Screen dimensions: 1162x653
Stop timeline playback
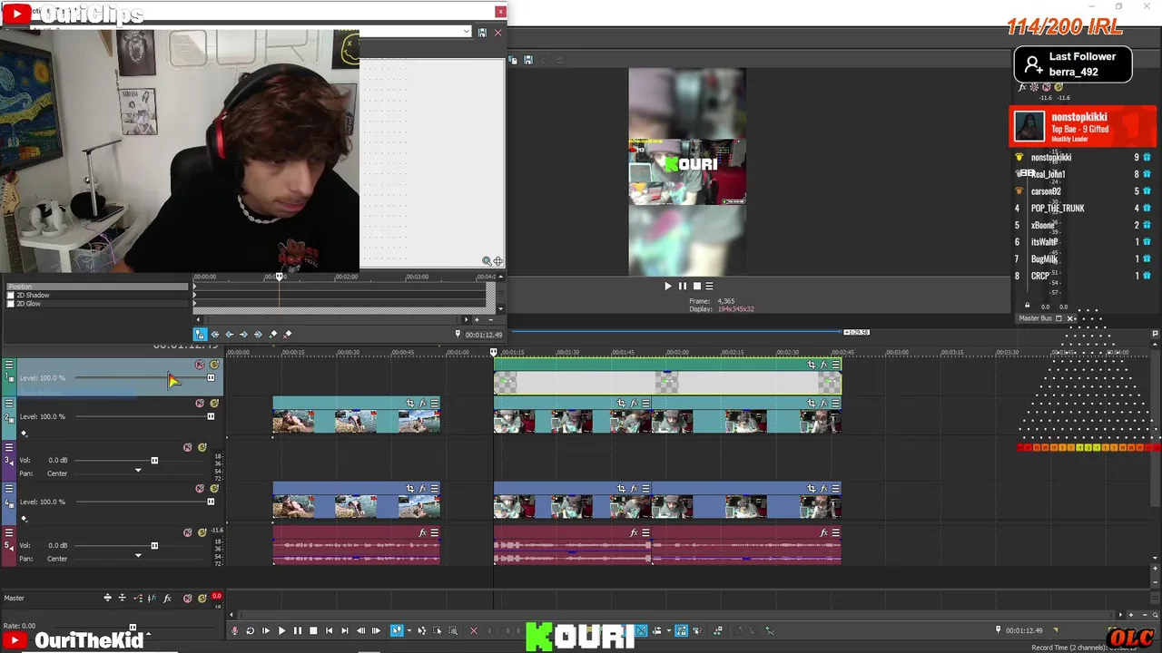click(x=313, y=630)
